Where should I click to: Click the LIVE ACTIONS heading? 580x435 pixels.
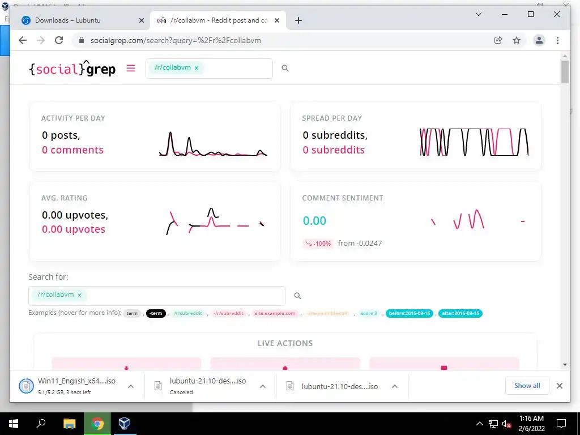point(285,343)
